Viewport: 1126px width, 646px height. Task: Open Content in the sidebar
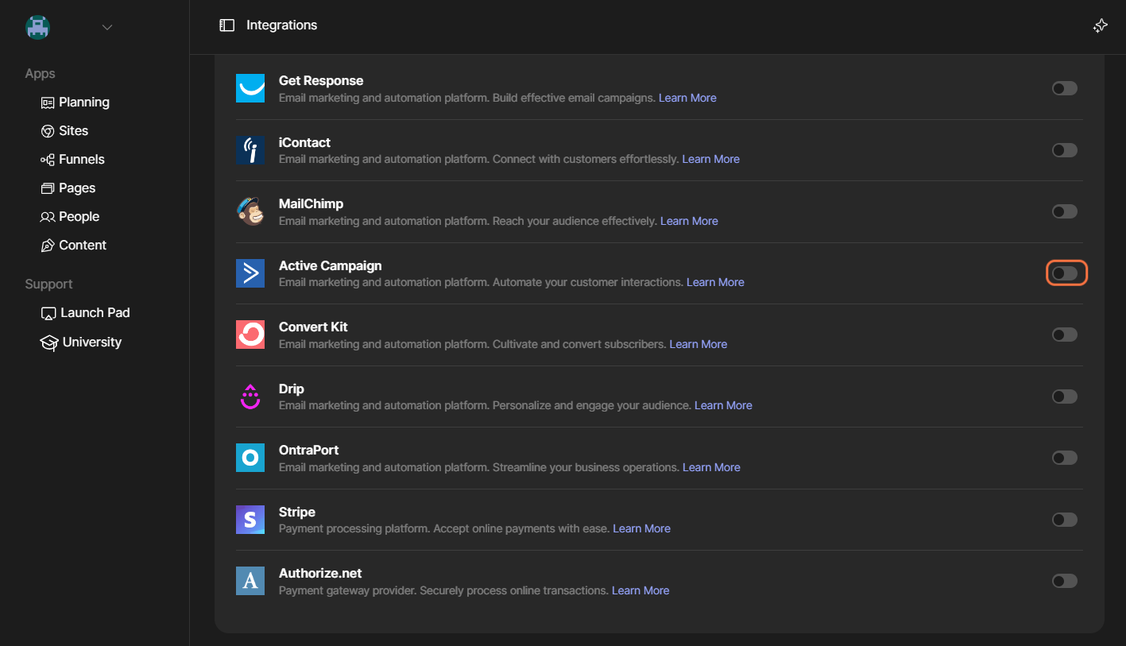click(74, 246)
